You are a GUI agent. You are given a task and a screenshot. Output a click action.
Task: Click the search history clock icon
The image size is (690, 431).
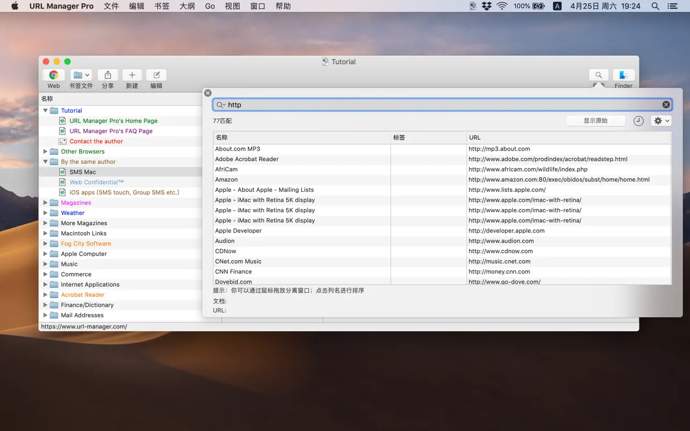(x=638, y=121)
